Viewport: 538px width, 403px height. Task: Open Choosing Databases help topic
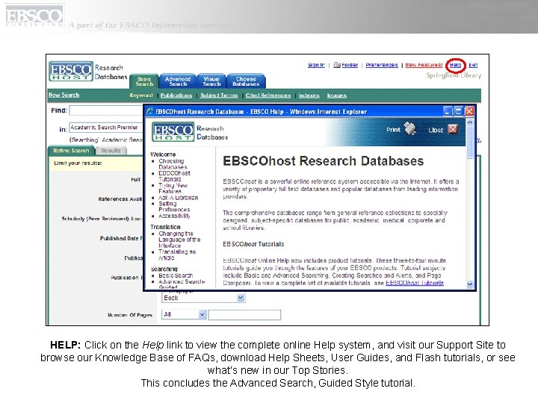coord(173,163)
